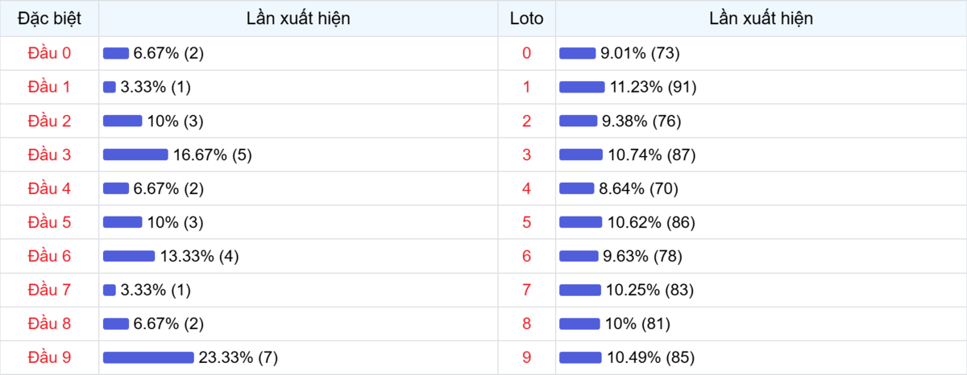Image resolution: width=967 pixels, height=375 pixels.
Task: Click the 'Đầu 9' row label
Action: click(x=49, y=357)
